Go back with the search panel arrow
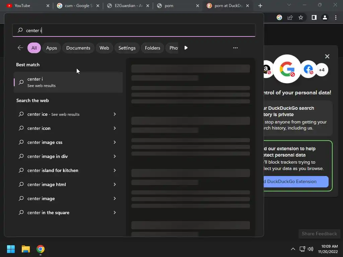The height and width of the screenshot is (257, 343). pos(20,48)
